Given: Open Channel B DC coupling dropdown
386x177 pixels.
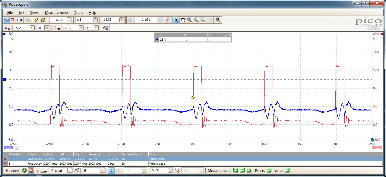Looking at the screenshot, I should 96,28.
